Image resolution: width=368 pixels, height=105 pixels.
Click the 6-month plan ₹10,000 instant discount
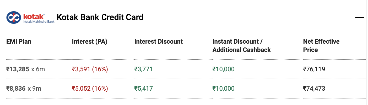[x=223, y=69]
